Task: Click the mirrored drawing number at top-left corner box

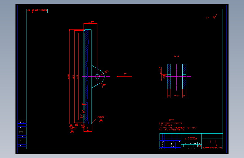Action: [x=37, y=10]
